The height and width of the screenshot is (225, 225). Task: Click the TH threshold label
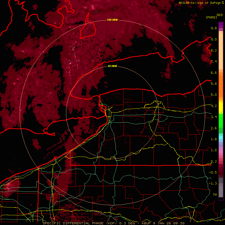pyautogui.click(x=215, y=195)
